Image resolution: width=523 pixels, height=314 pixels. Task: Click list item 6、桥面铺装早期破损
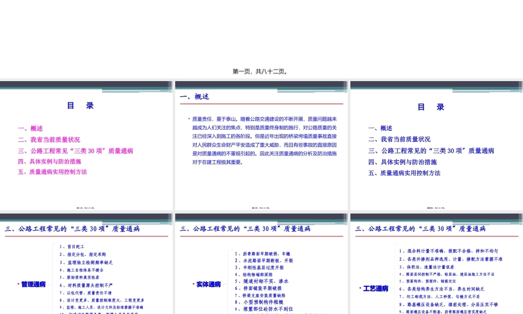[258, 288]
